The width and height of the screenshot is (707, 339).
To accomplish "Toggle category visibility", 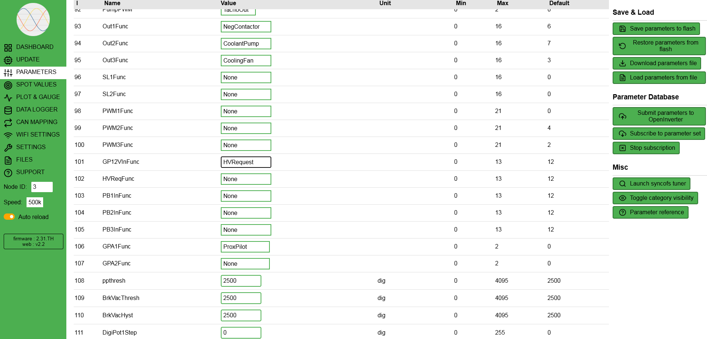I will point(655,198).
